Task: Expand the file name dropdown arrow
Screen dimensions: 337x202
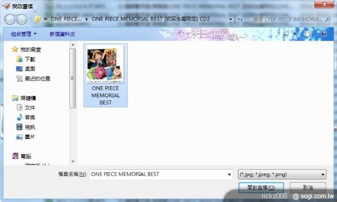Action: [230, 175]
